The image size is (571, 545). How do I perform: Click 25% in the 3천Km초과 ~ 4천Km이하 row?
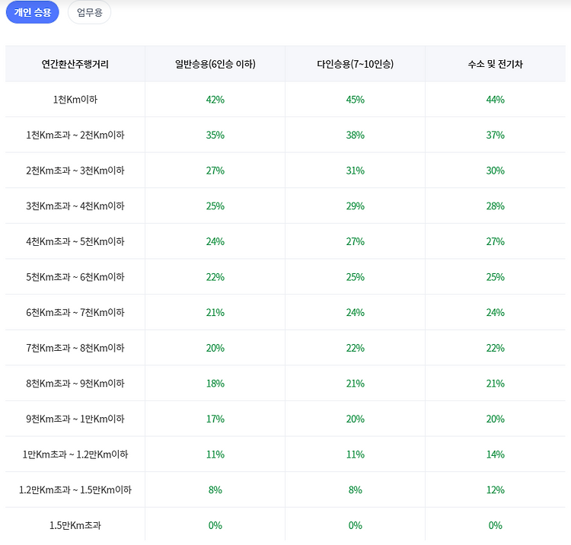tap(215, 206)
